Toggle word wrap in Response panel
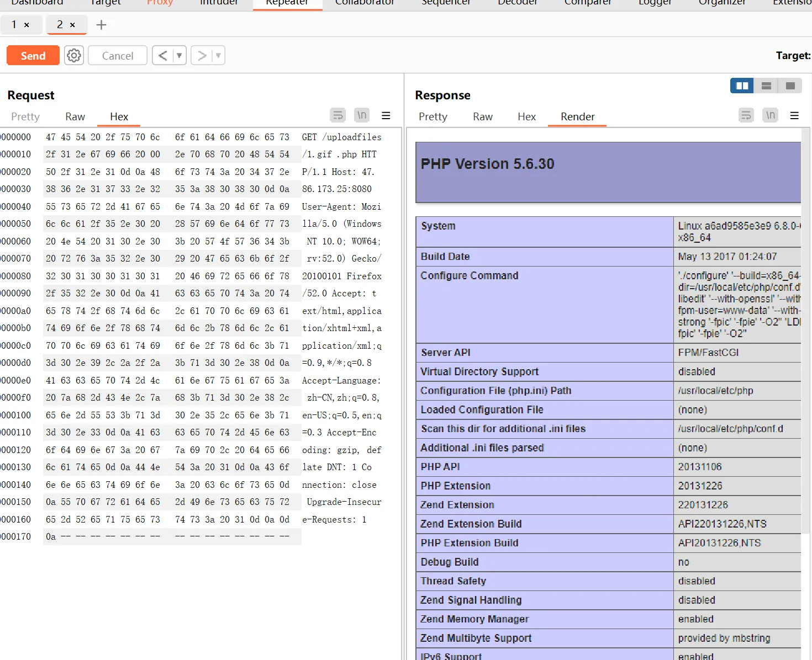The width and height of the screenshot is (812, 660). [x=746, y=115]
